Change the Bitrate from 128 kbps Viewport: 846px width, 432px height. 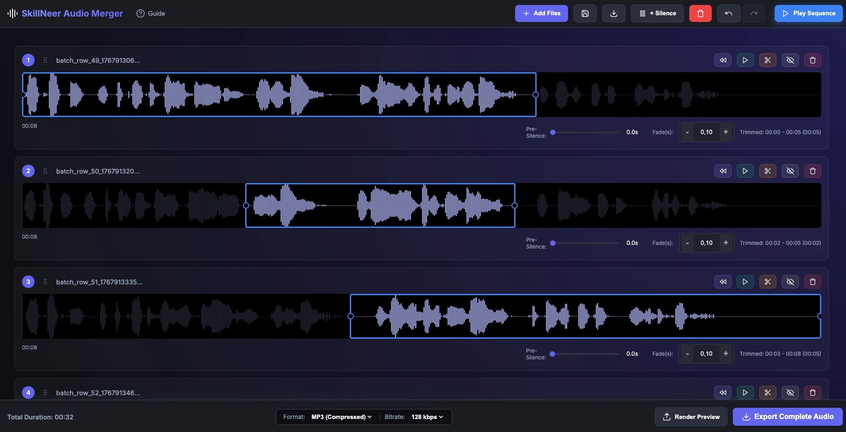[x=426, y=417]
